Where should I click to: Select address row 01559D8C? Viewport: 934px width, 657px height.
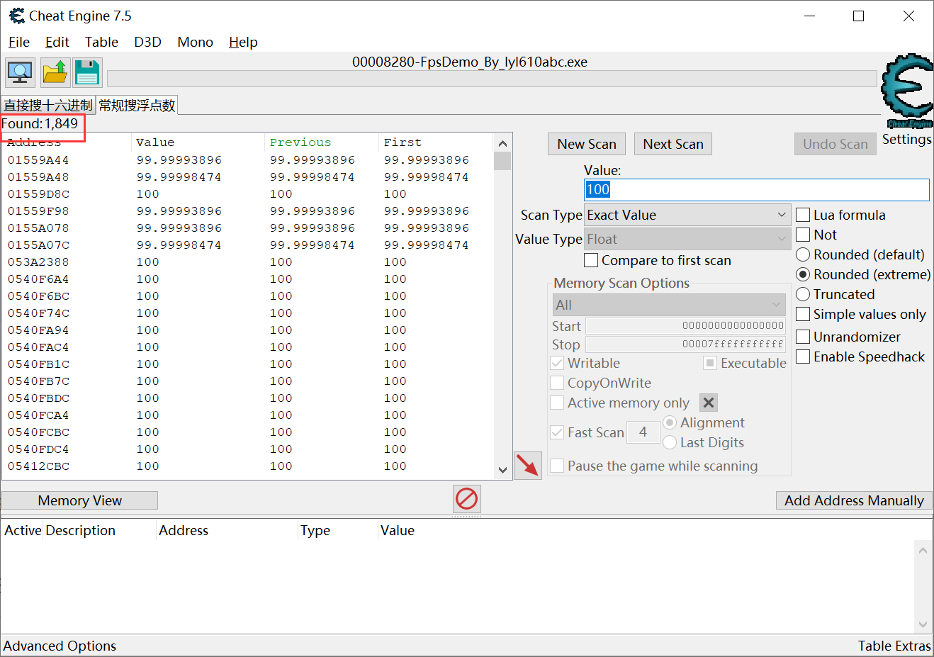[x=248, y=194]
